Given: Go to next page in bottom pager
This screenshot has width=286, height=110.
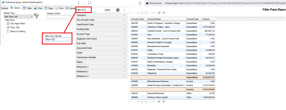Looking at the screenshot, I should coord(150,101).
